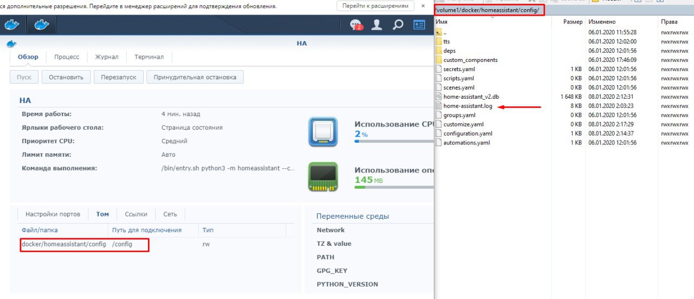Dismiss the extension permissions notification bar

click(423, 6)
